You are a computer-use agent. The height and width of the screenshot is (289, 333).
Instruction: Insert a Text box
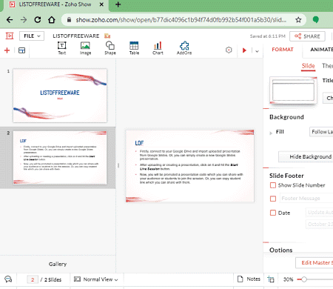pyautogui.click(x=61, y=48)
